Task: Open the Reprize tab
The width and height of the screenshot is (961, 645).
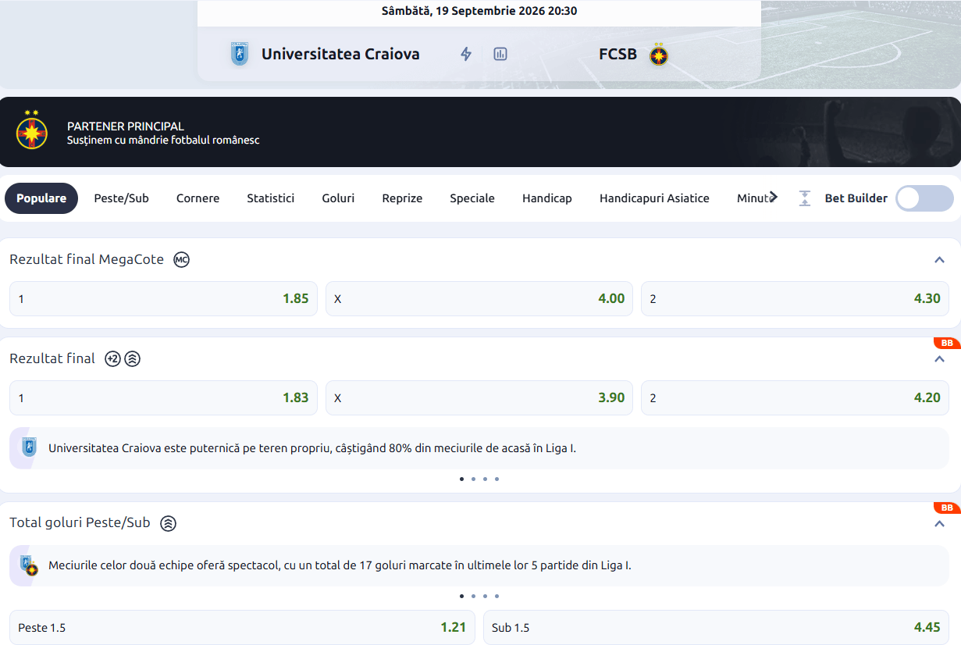Action: point(402,198)
